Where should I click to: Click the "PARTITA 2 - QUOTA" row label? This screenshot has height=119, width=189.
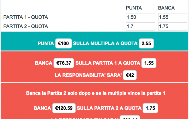(x=26, y=26)
